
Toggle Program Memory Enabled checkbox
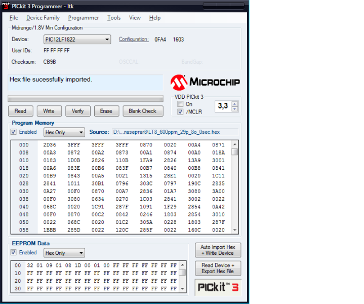coord(14,132)
